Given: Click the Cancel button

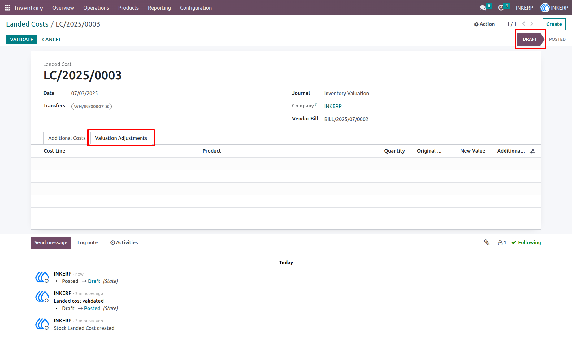Looking at the screenshot, I should [x=52, y=40].
